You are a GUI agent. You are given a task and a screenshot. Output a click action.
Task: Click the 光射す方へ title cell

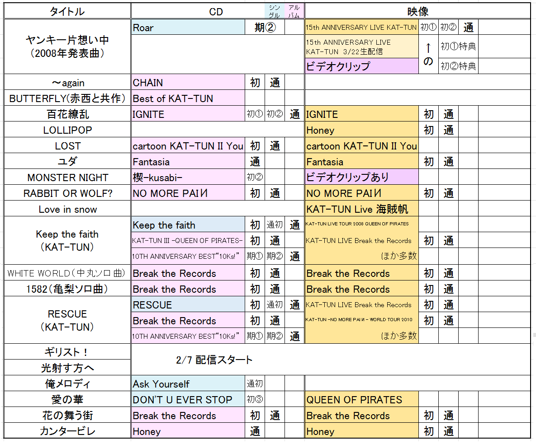click(x=67, y=368)
